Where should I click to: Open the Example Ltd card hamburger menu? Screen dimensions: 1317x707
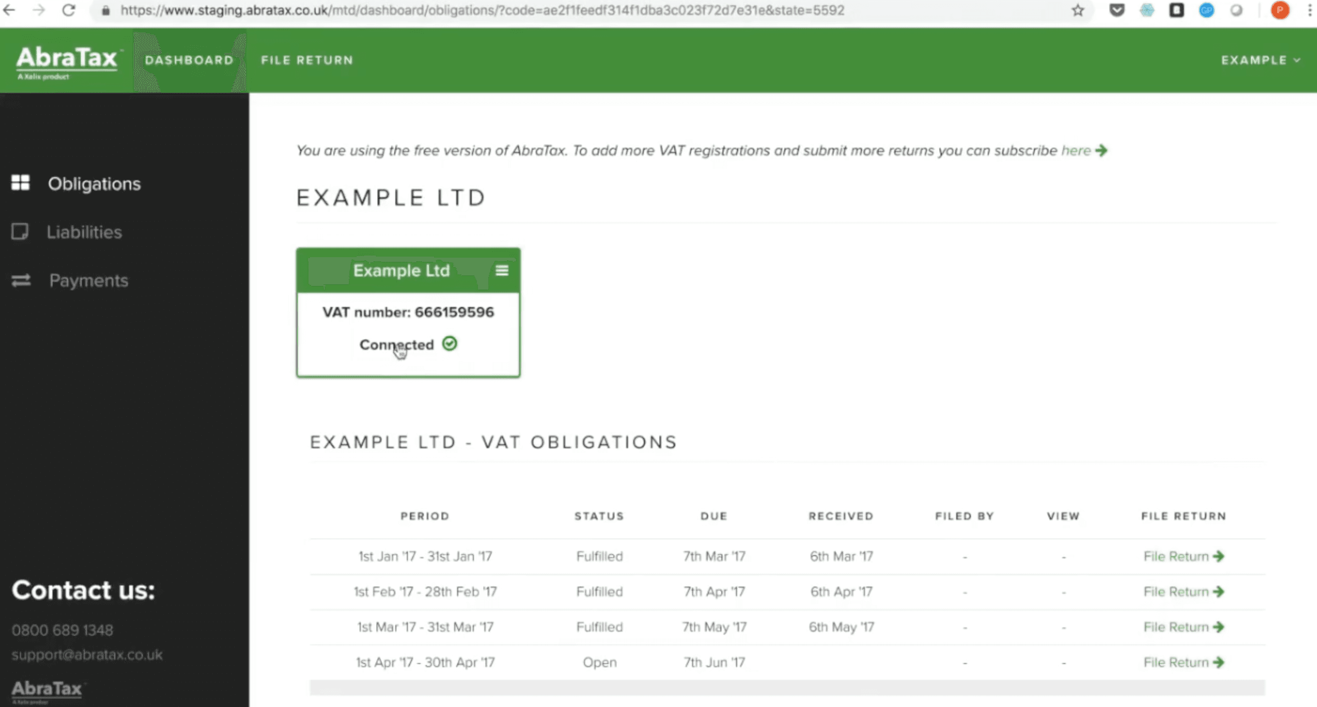(502, 270)
